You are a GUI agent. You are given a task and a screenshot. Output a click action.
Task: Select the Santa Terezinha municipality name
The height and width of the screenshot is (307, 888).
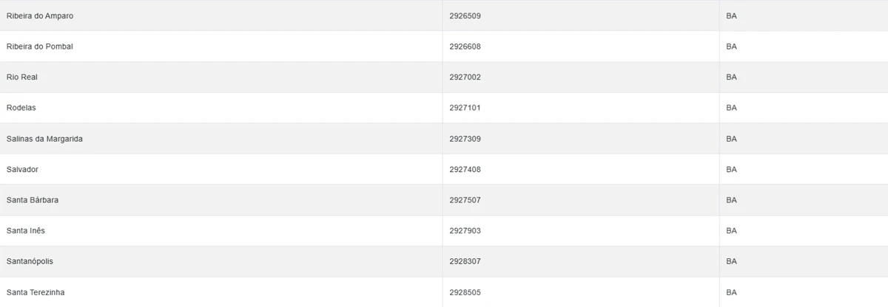pos(36,292)
